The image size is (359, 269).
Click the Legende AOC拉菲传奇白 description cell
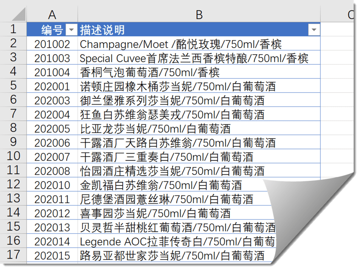(177, 241)
